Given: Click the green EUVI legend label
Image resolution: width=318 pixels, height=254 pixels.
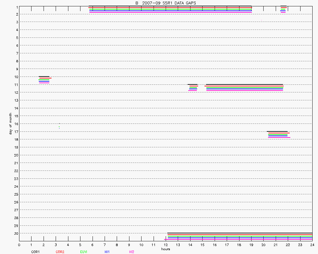Looking at the screenshot, I should coord(84,252).
